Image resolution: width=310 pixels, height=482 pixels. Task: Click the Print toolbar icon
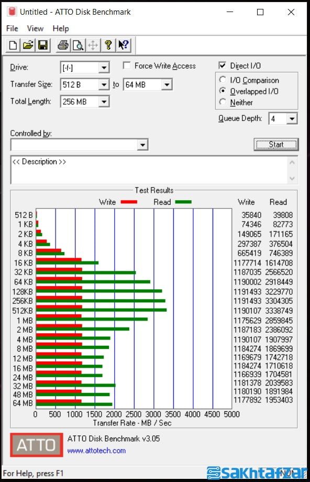(x=63, y=45)
